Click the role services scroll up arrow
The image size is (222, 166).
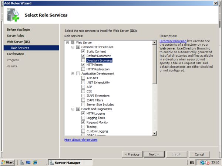coord(154,42)
